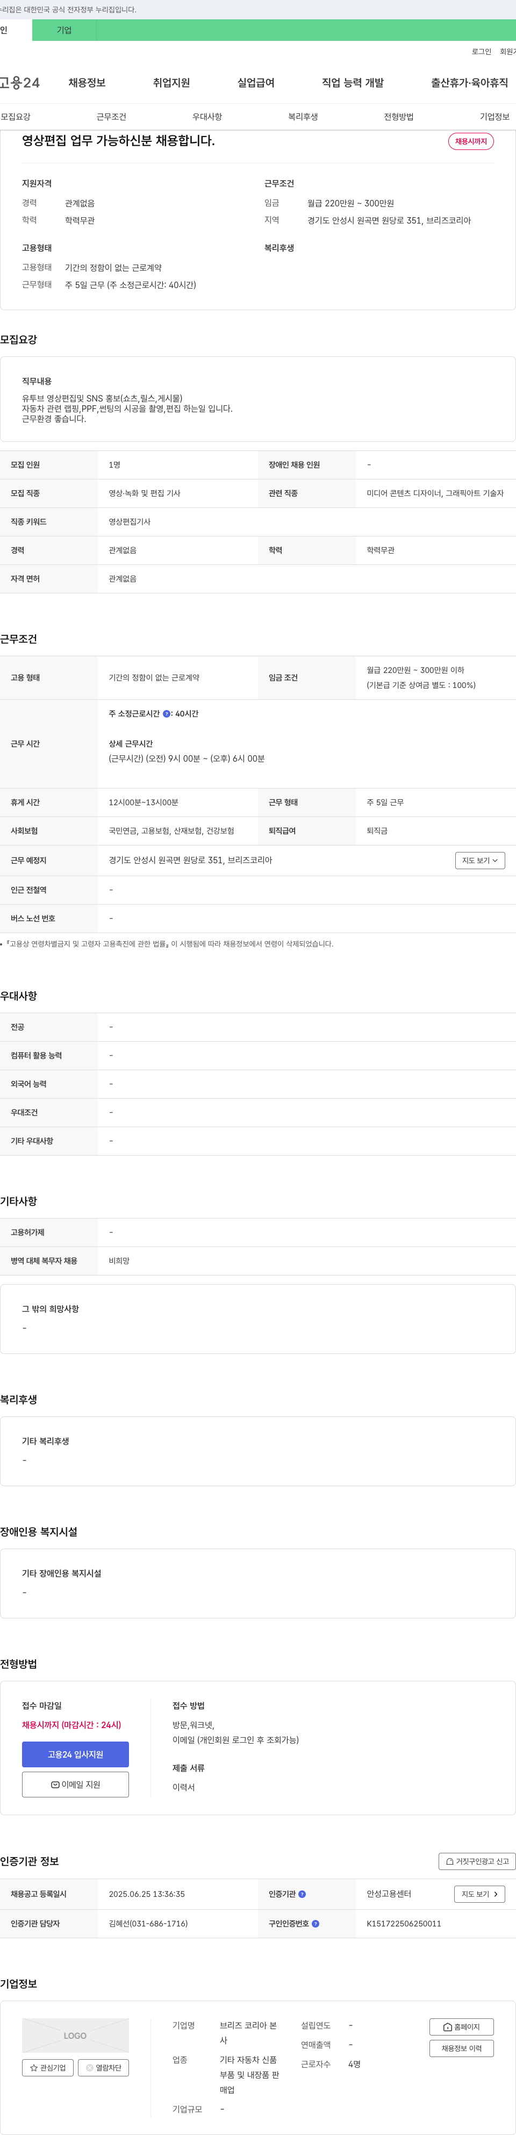Click the 채용시까지 badge
The height and width of the screenshot is (2135, 516).
pos(471,142)
